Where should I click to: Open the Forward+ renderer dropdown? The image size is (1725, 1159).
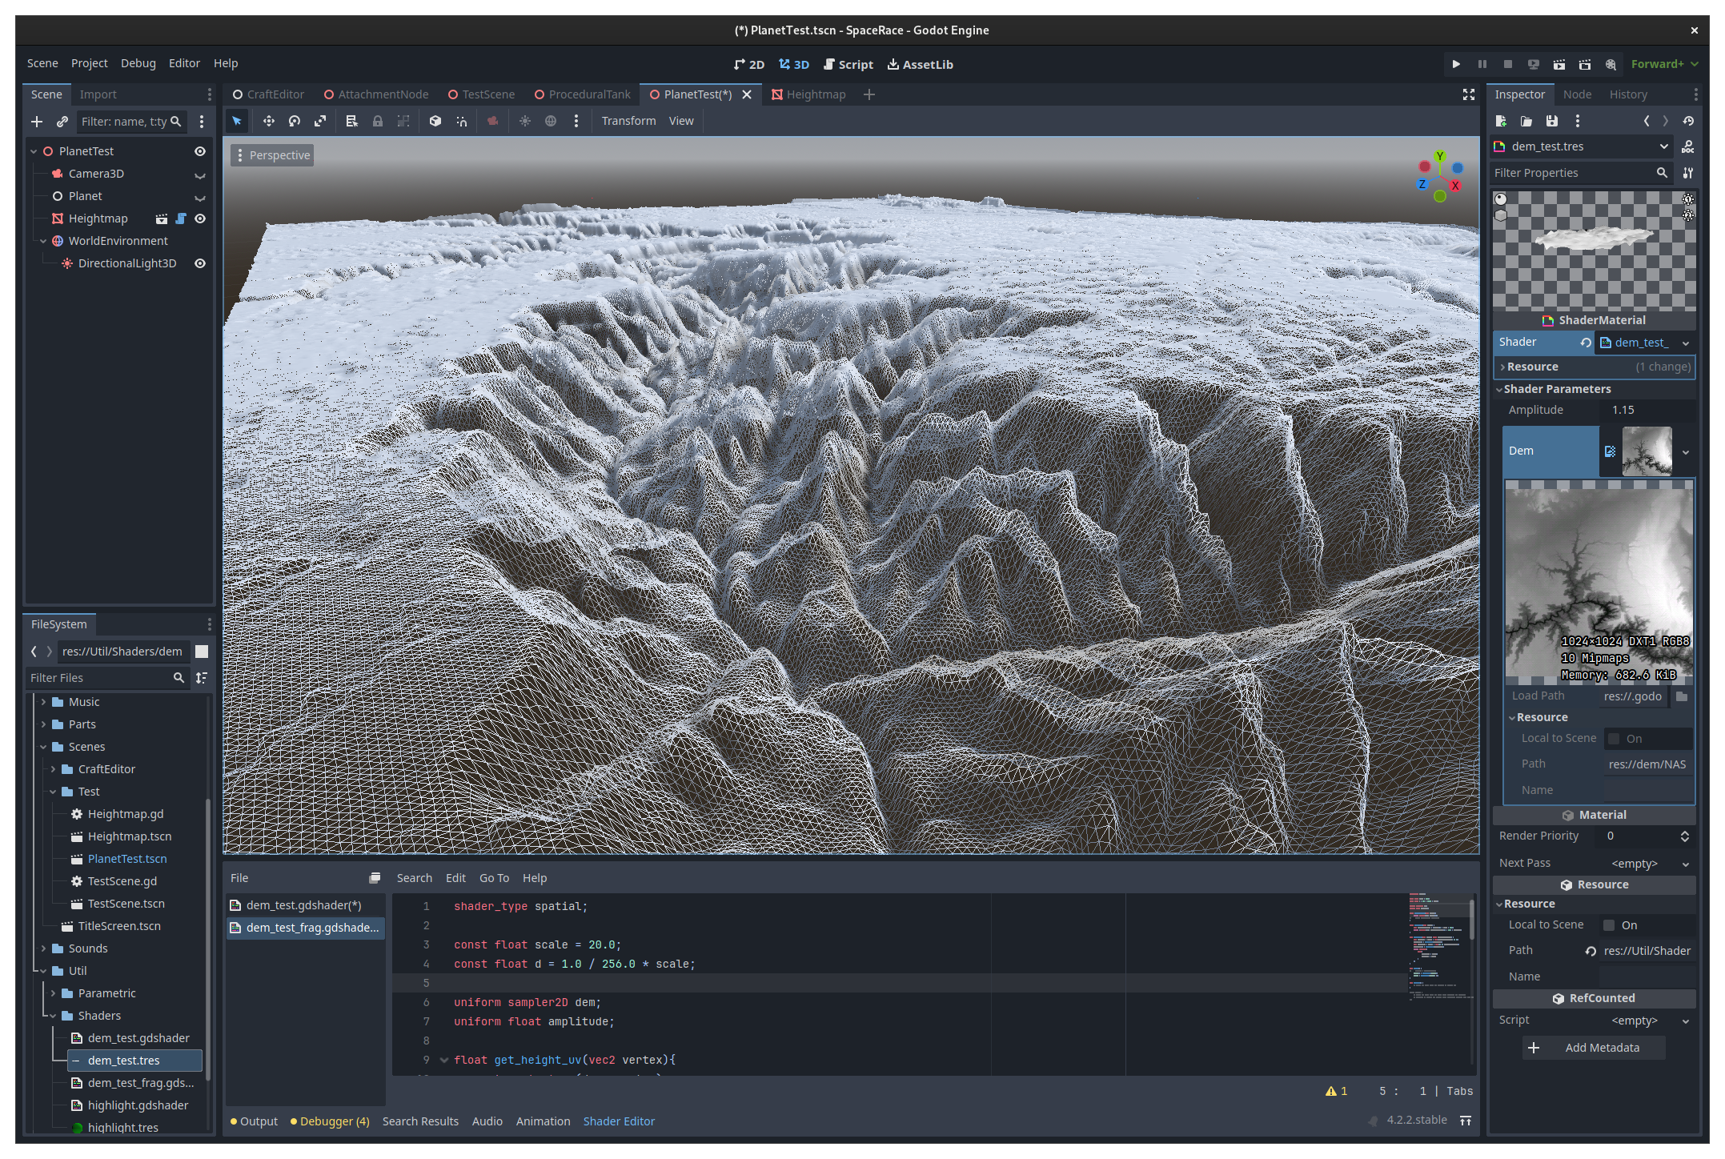[x=1665, y=64]
